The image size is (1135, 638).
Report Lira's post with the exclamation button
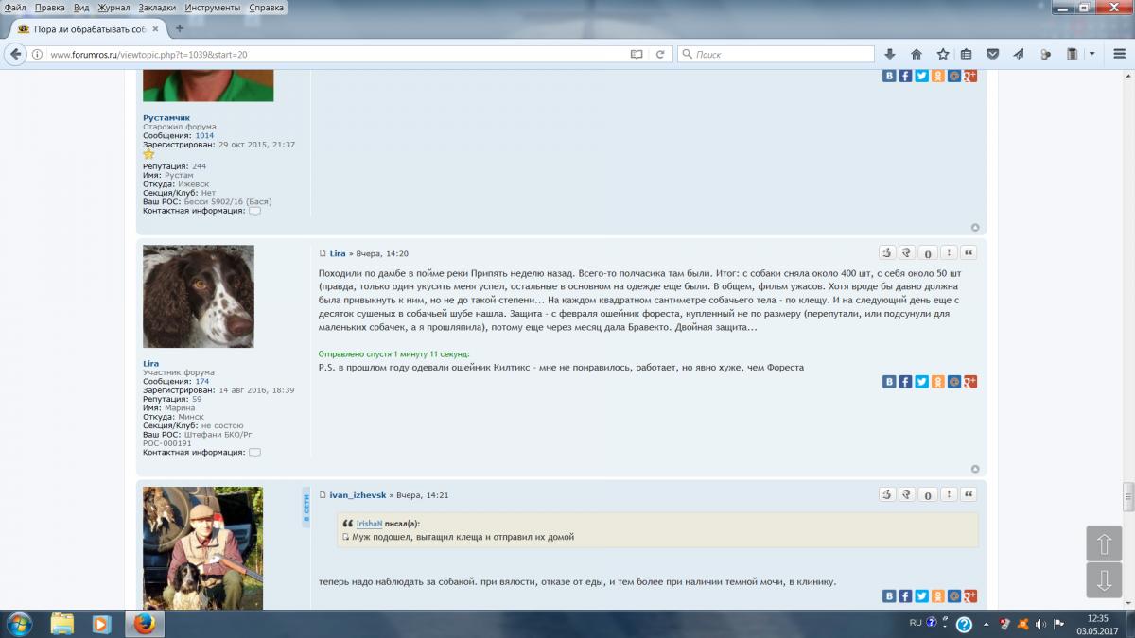click(949, 253)
